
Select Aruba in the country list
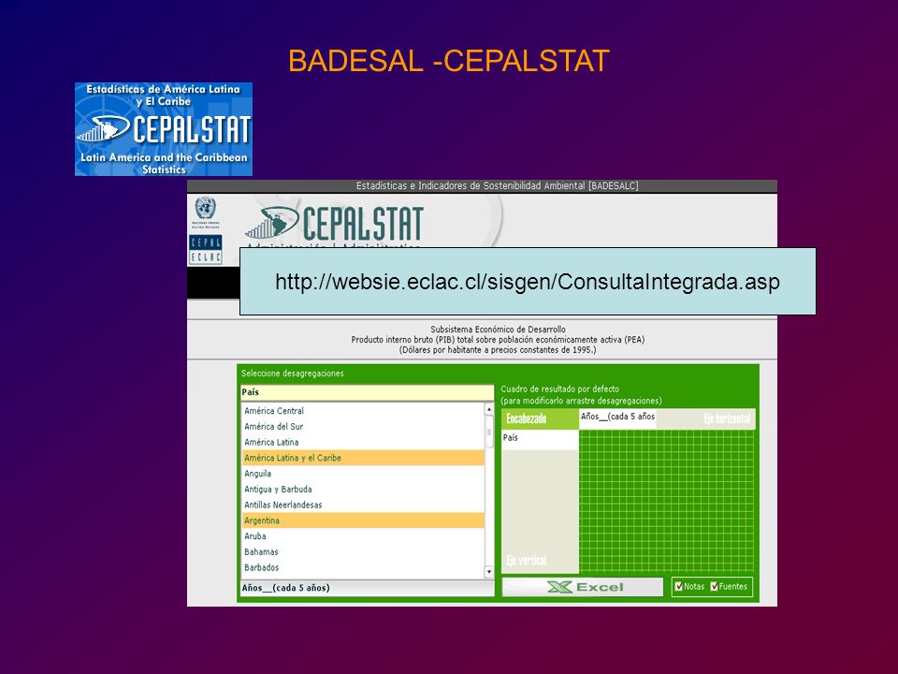tap(363, 536)
